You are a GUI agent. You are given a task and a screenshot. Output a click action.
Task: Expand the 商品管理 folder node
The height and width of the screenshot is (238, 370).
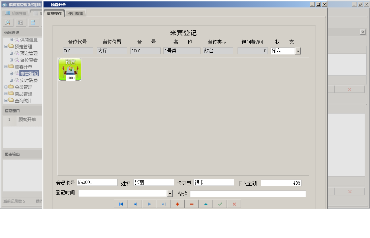coord(6,94)
